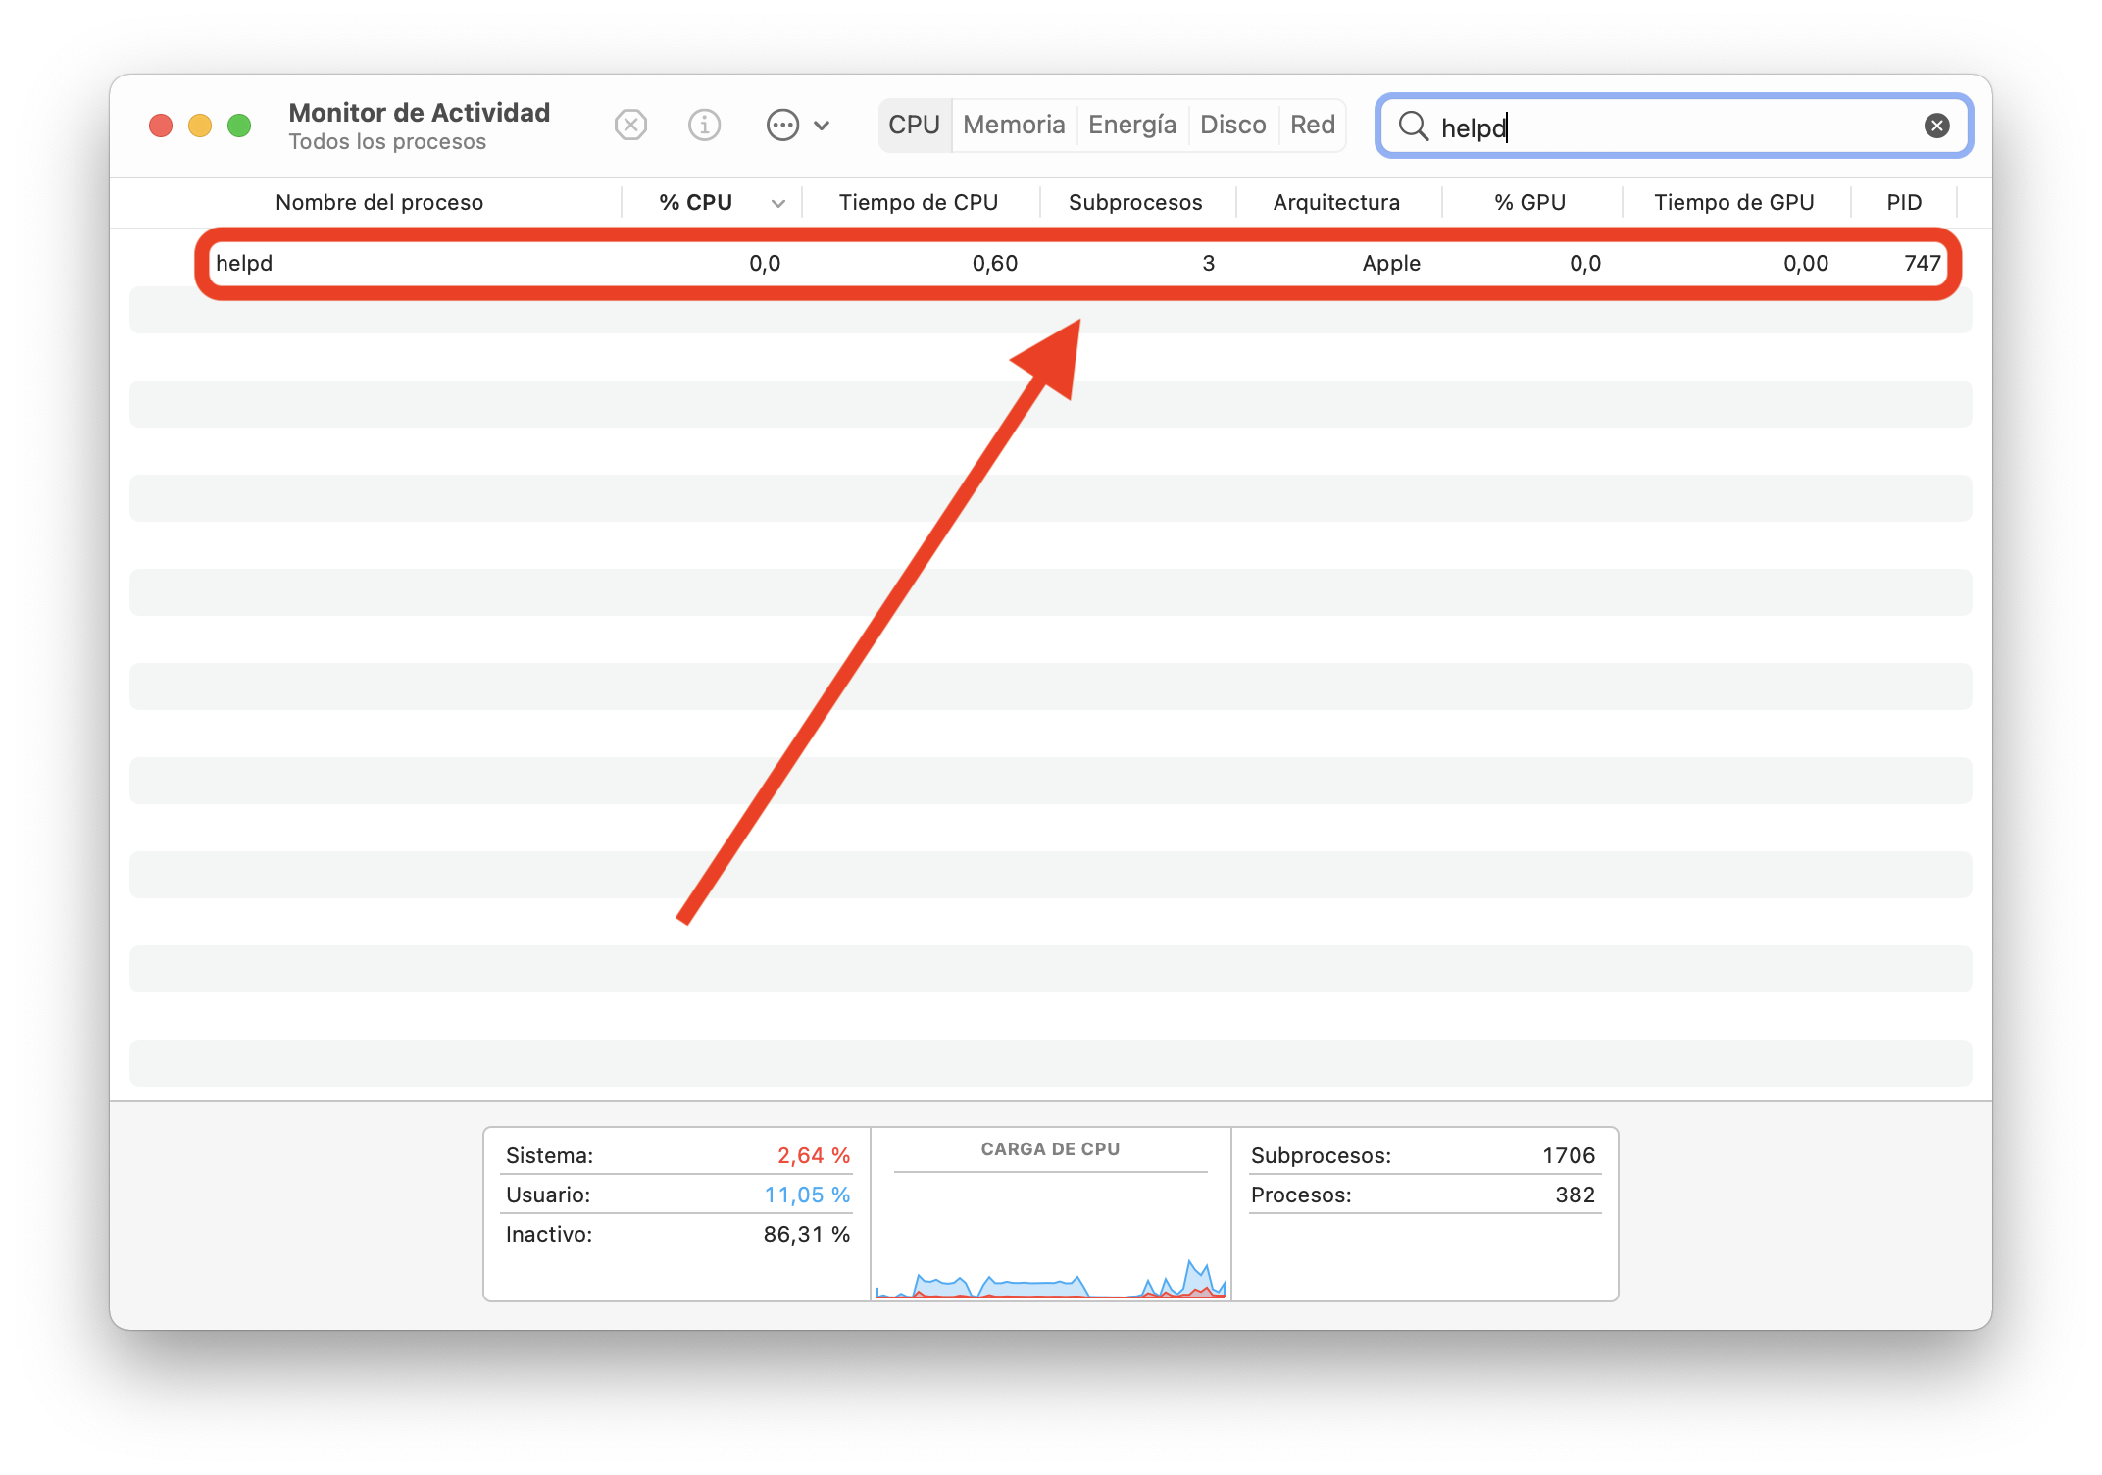Click the green zoom window button

239,126
